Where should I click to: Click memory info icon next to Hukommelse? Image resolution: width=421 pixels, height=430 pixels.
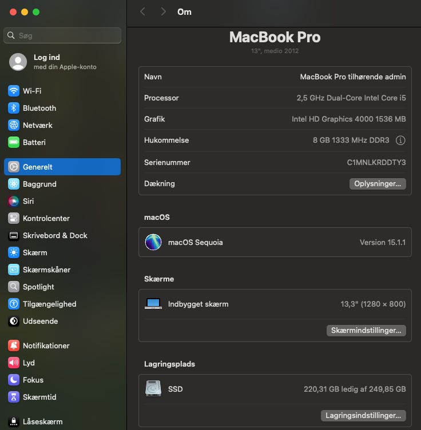click(x=400, y=140)
